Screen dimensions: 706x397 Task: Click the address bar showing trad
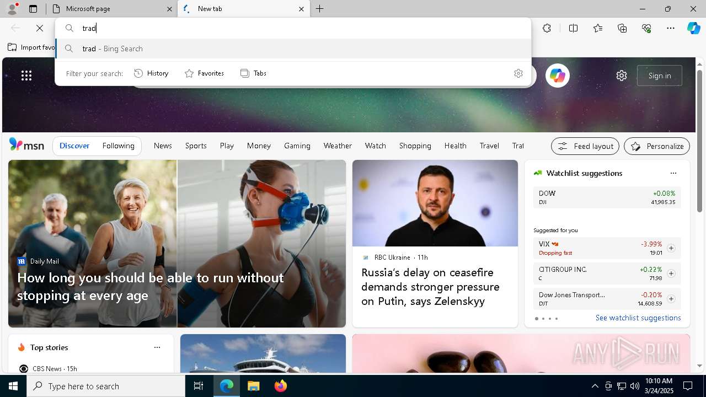coord(293,28)
